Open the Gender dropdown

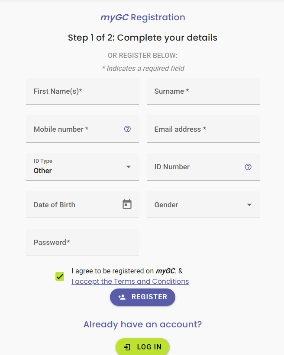(x=203, y=205)
